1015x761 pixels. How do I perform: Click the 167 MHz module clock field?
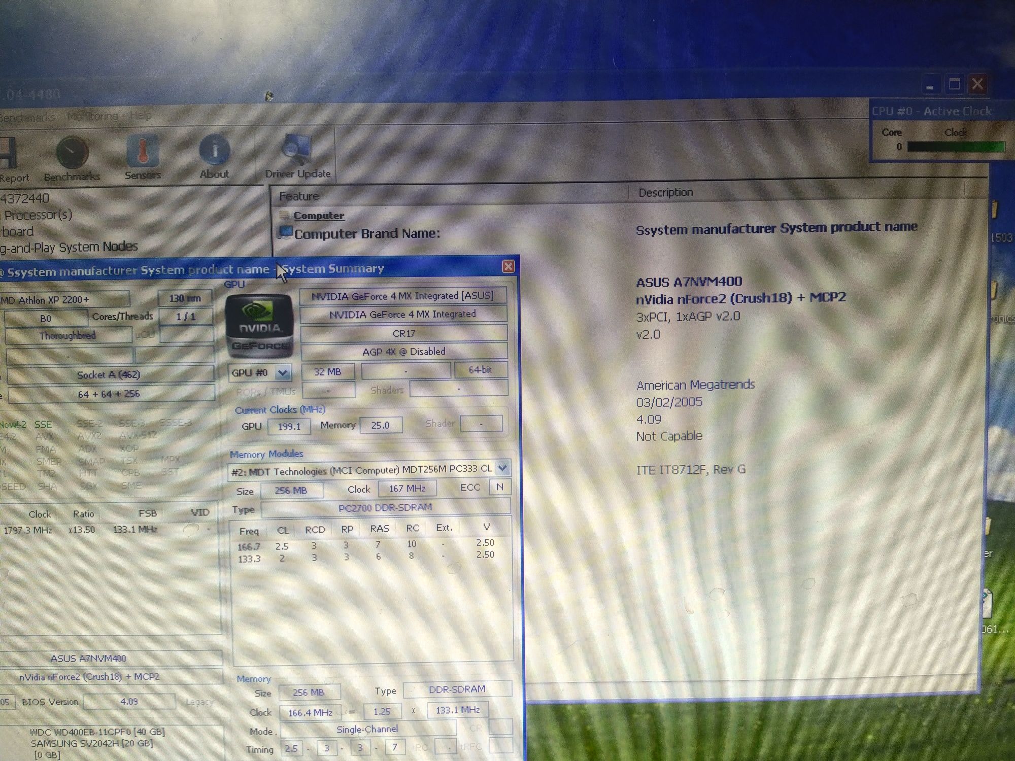coord(407,489)
